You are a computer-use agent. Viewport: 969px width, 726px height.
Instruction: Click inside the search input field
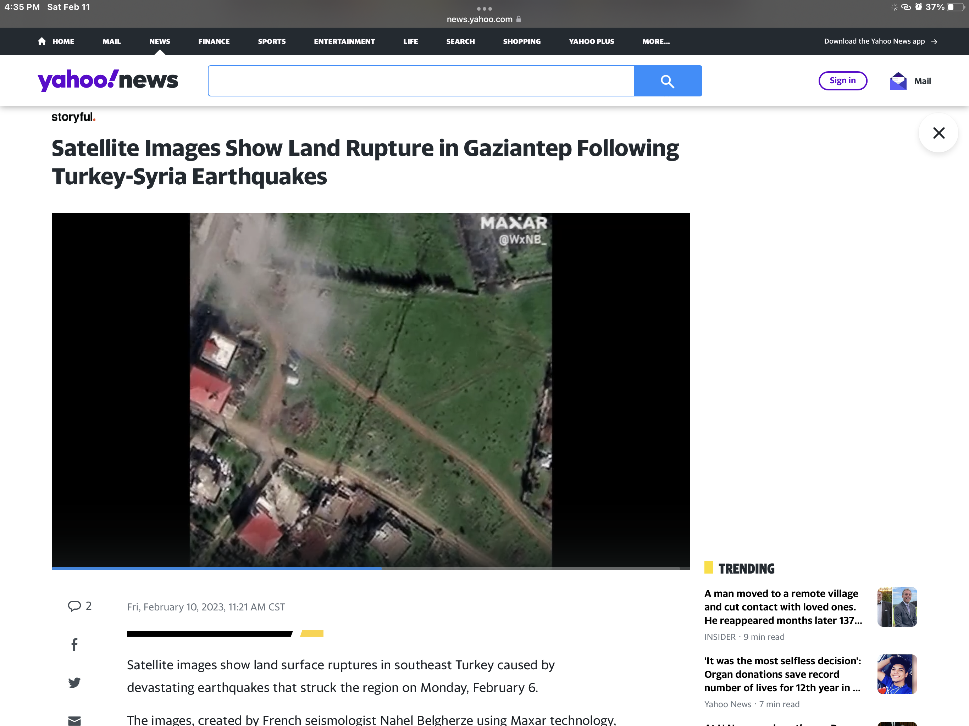point(421,81)
